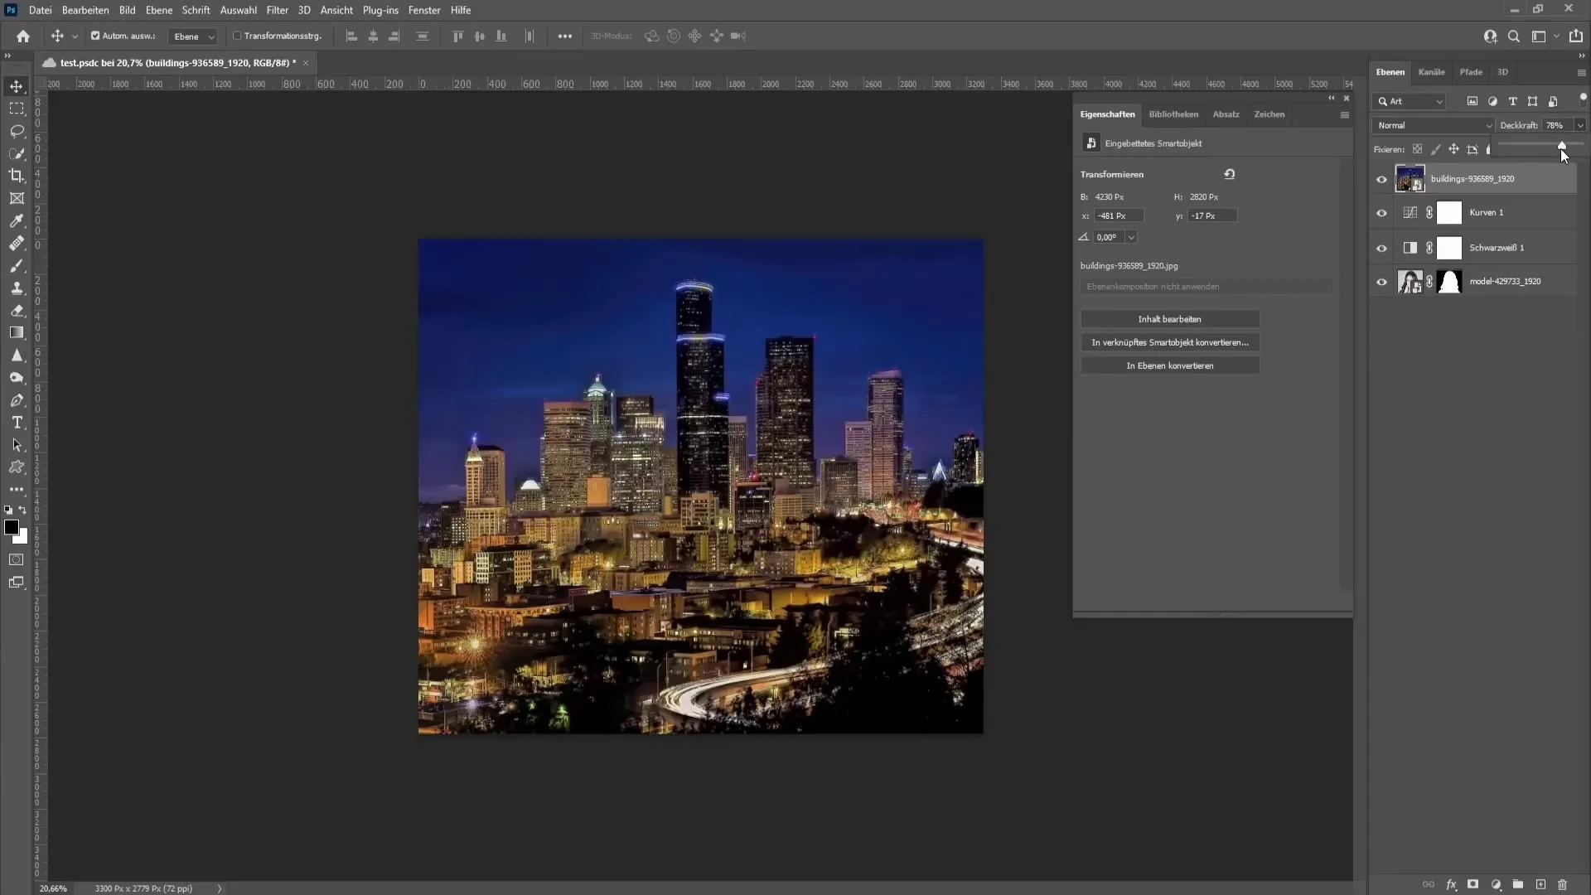Expand the Deckkraft opacity field

click(1581, 123)
